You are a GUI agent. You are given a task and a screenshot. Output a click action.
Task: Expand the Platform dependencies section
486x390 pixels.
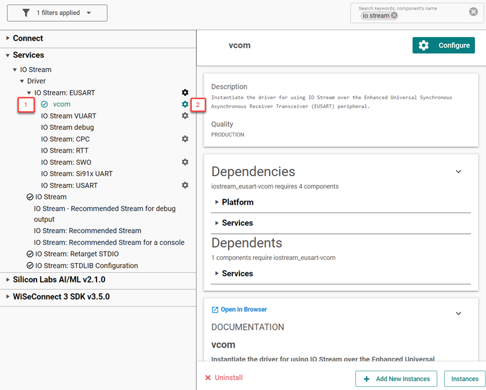(218, 202)
